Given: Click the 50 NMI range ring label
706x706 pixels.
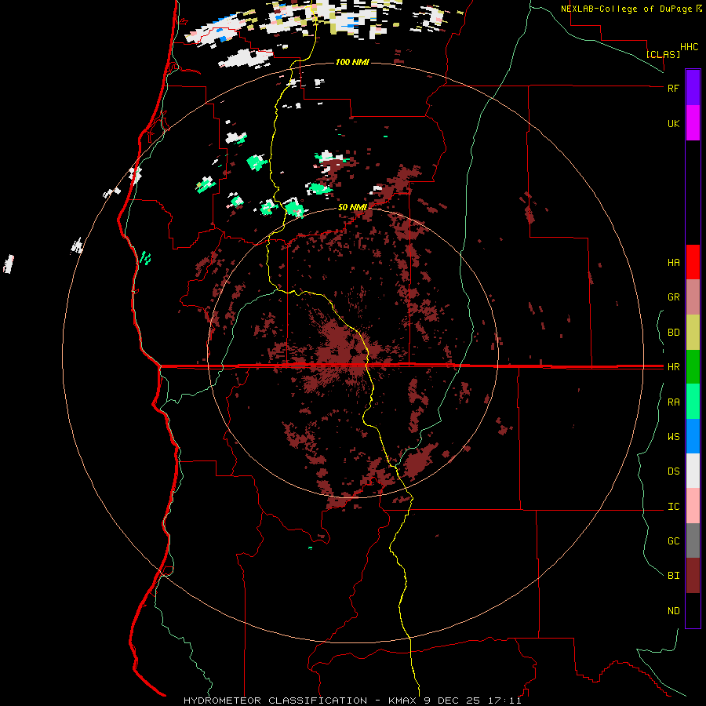Looking at the screenshot, I should pyautogui.click(x=352, y=207).
